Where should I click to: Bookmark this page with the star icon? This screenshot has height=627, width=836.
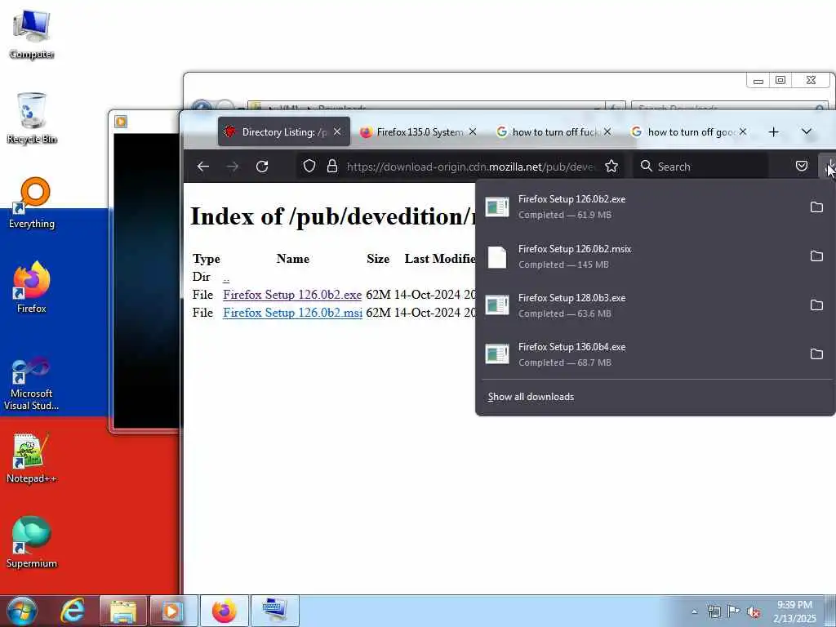coord(611,167)
